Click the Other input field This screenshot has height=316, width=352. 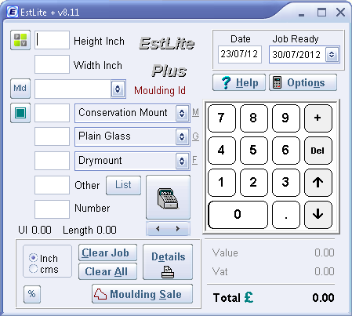click(52, 185)
